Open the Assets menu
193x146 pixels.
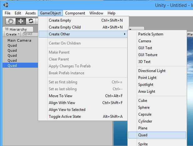[30, 13]
